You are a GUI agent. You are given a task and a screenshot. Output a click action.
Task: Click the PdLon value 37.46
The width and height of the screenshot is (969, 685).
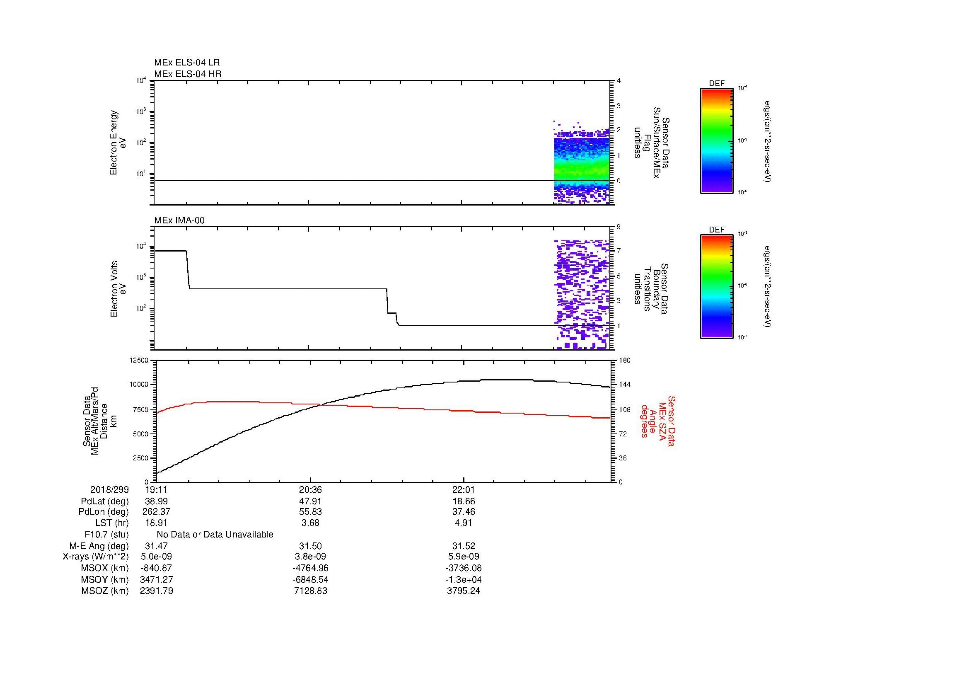coord(464,512)
